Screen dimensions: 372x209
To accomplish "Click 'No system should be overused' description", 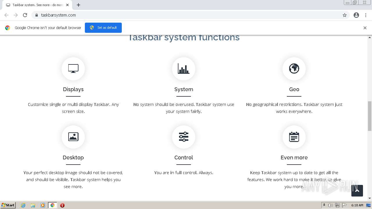I will tap(184, 108).
